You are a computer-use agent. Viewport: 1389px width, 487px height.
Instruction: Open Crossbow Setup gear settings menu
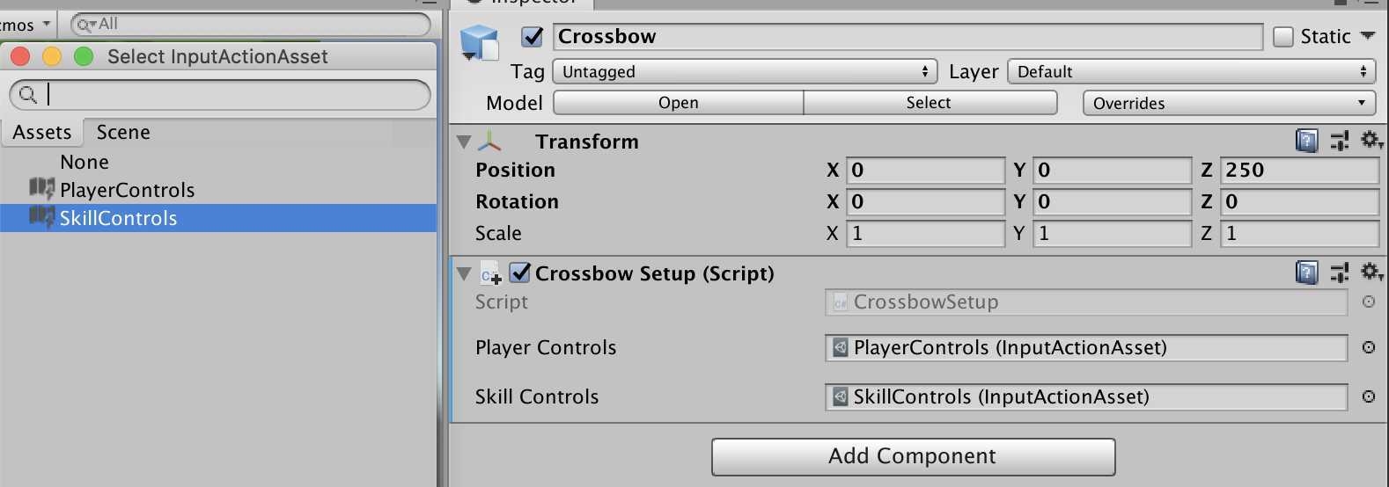tap(1371, 273)
